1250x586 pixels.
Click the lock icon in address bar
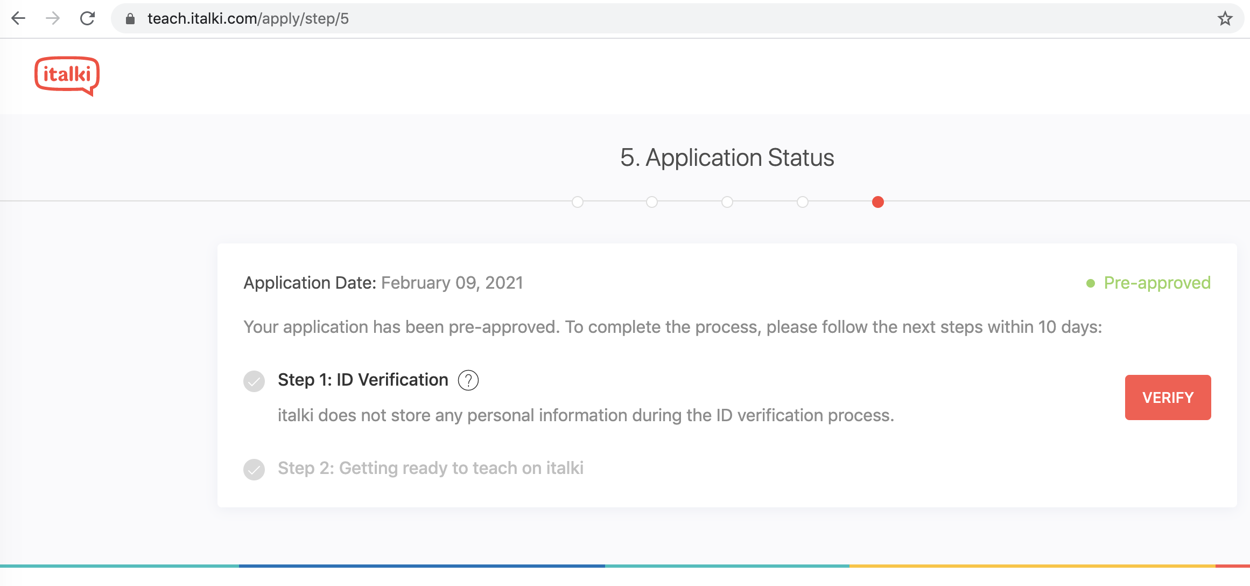point(130,19)
